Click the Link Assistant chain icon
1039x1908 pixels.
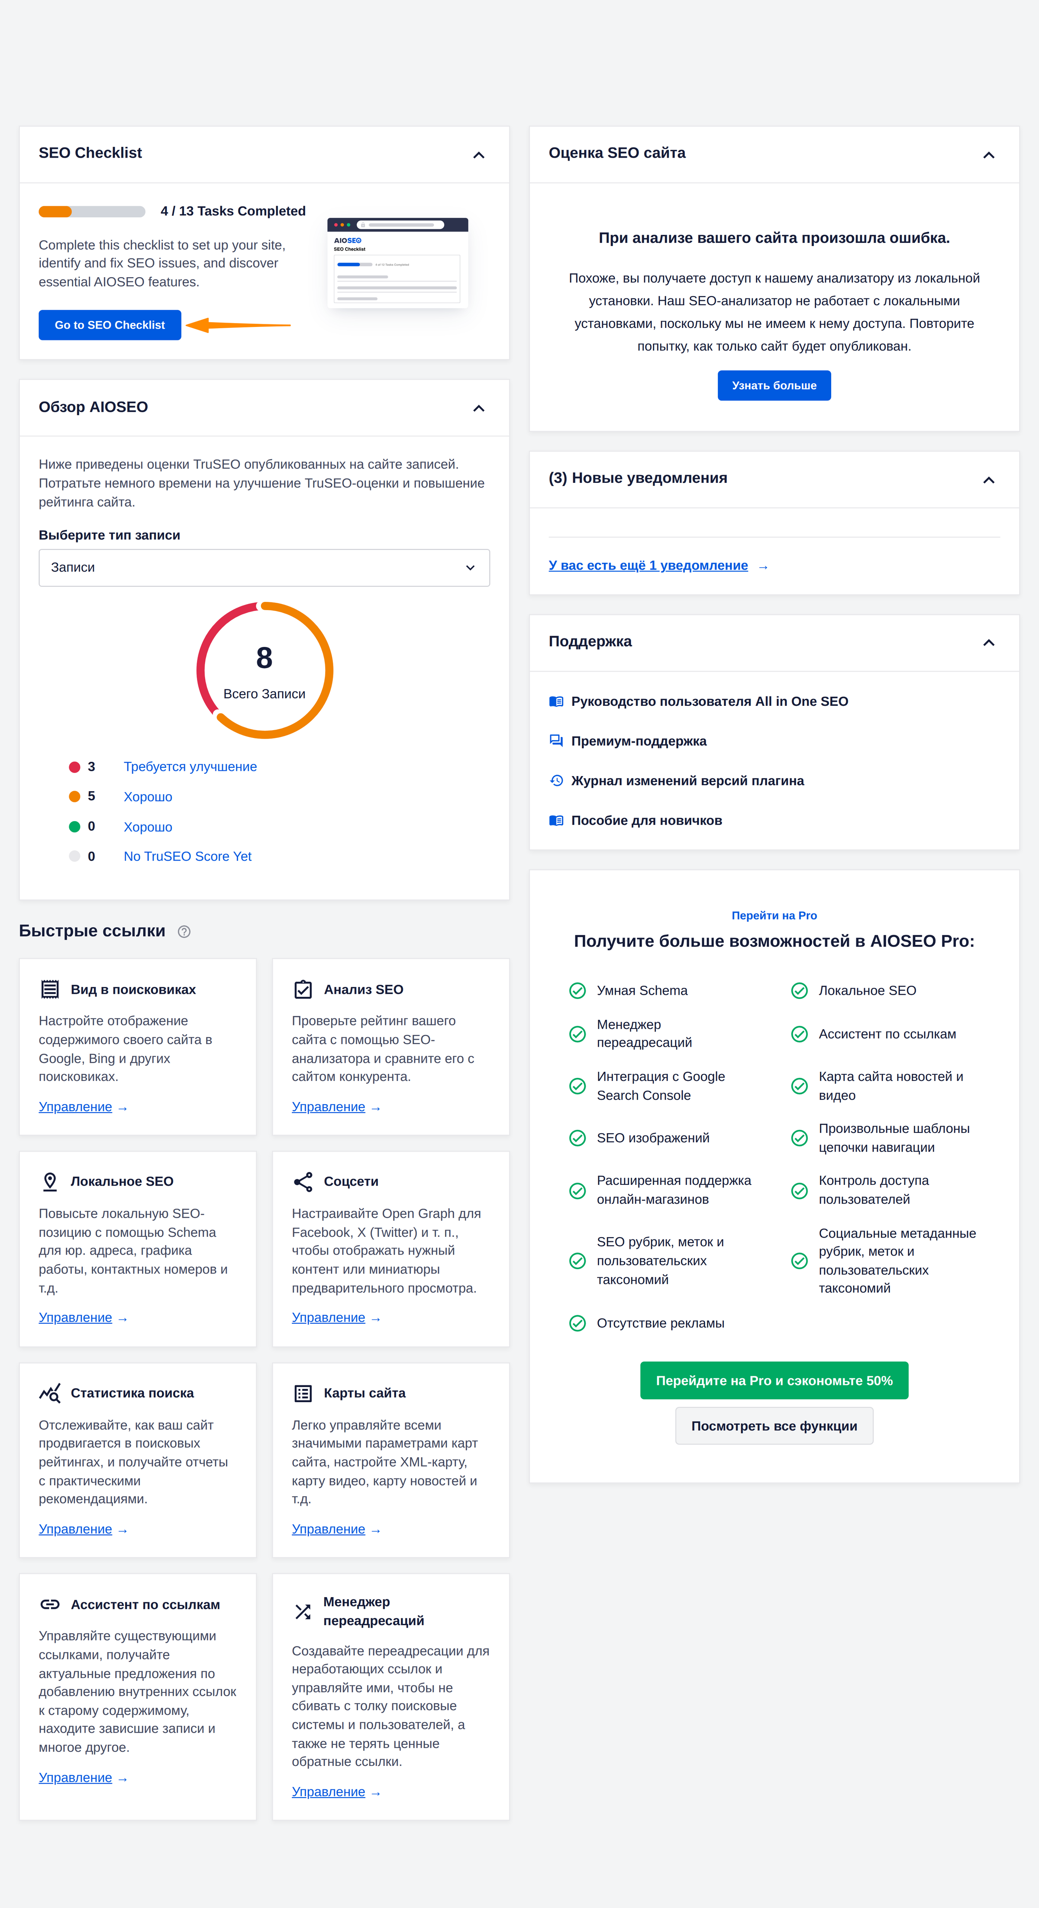[50, 1604]
